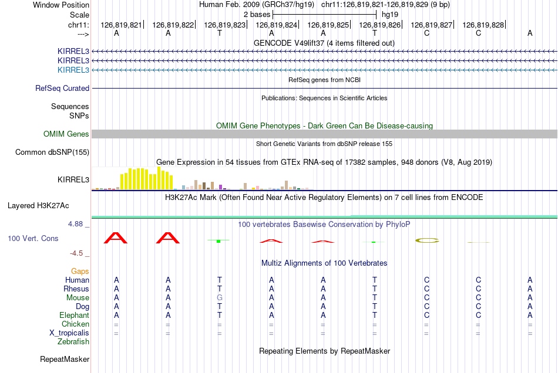Screen dimensions: 558x373
Task: Click the 100 Vert. Cons label
Action: pos(33,238)
